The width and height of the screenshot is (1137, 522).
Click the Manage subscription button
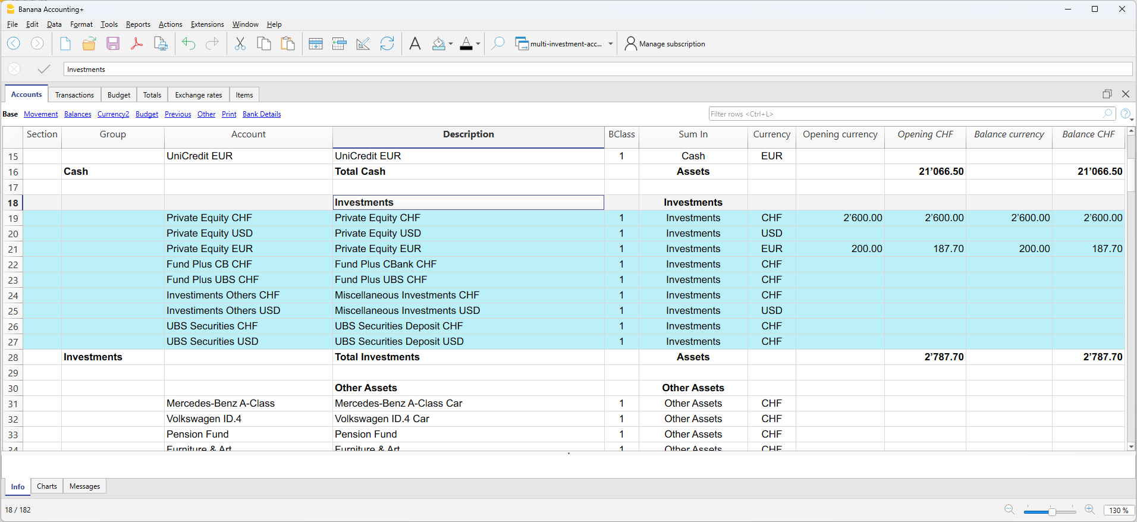tap(665, 44)
